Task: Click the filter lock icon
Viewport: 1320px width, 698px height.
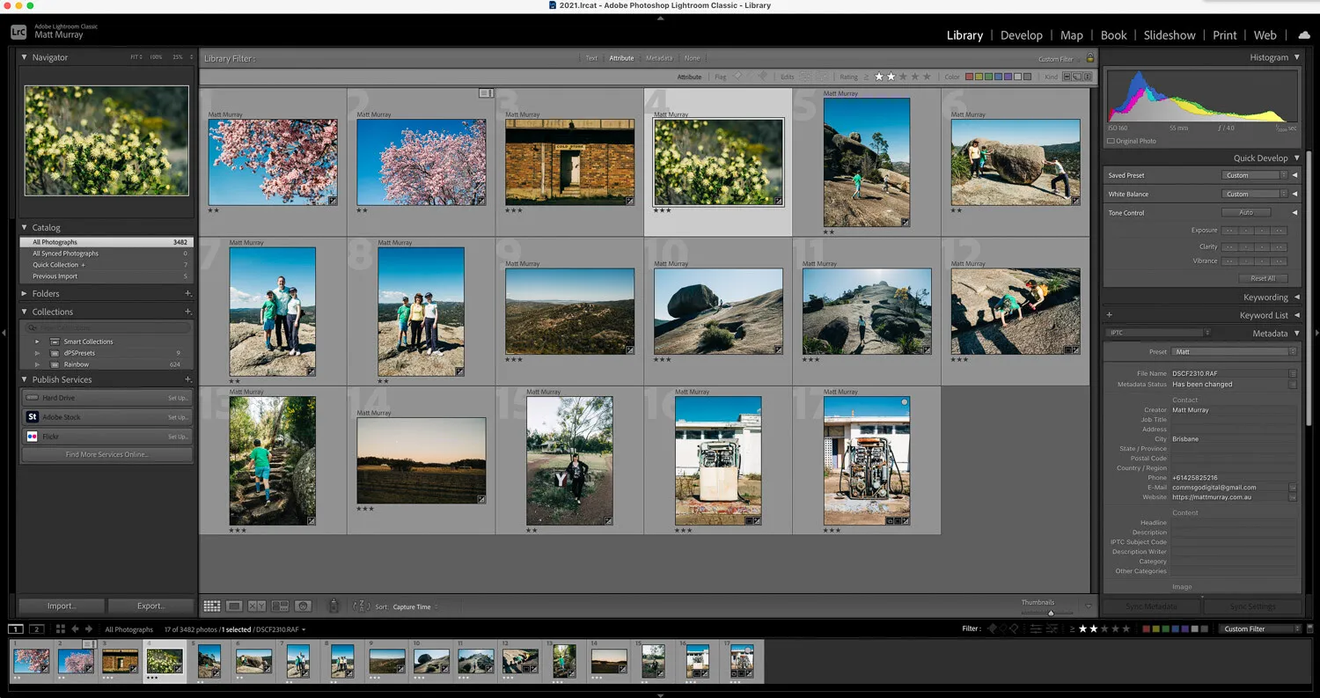Action: click(x=1090, y=58)
